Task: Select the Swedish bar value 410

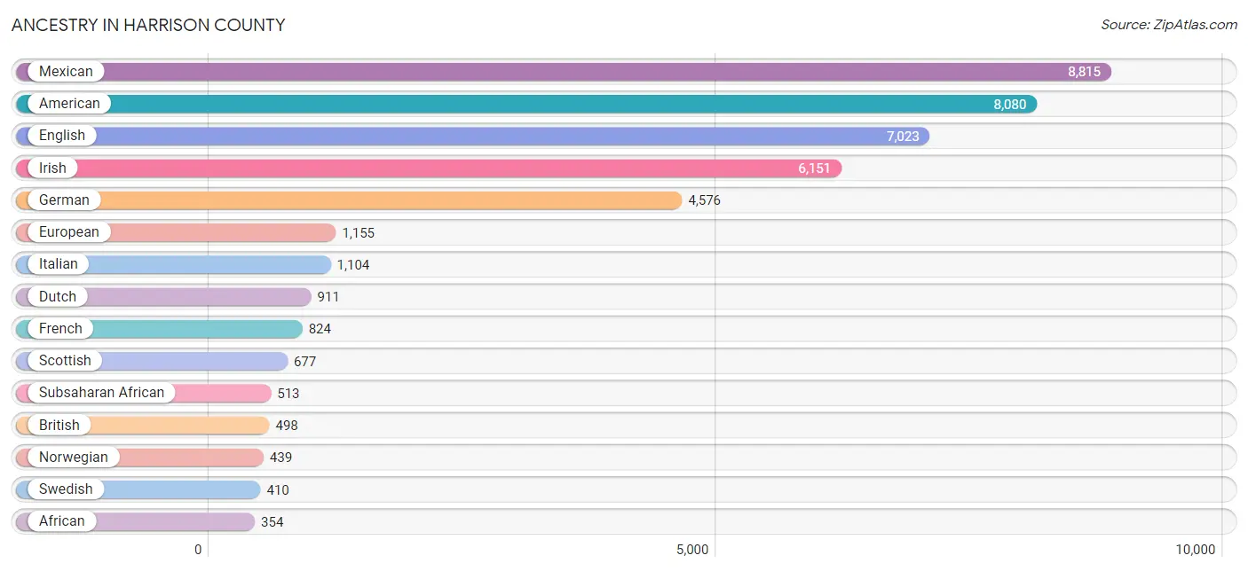Action: [278, 490]
